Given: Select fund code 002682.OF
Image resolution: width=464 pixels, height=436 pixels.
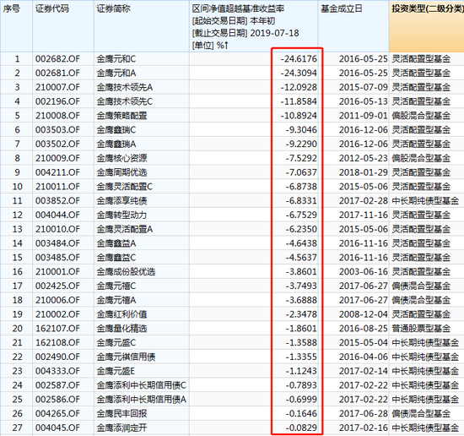Looking at the screenshot, I should [57, 59].
